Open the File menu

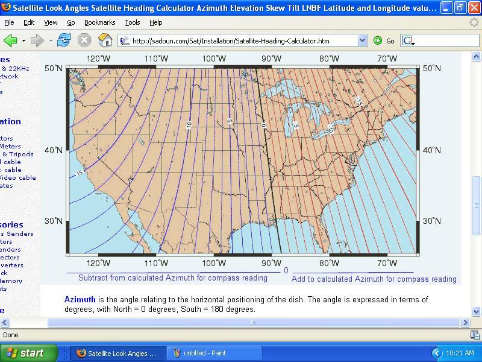(9, 22)
